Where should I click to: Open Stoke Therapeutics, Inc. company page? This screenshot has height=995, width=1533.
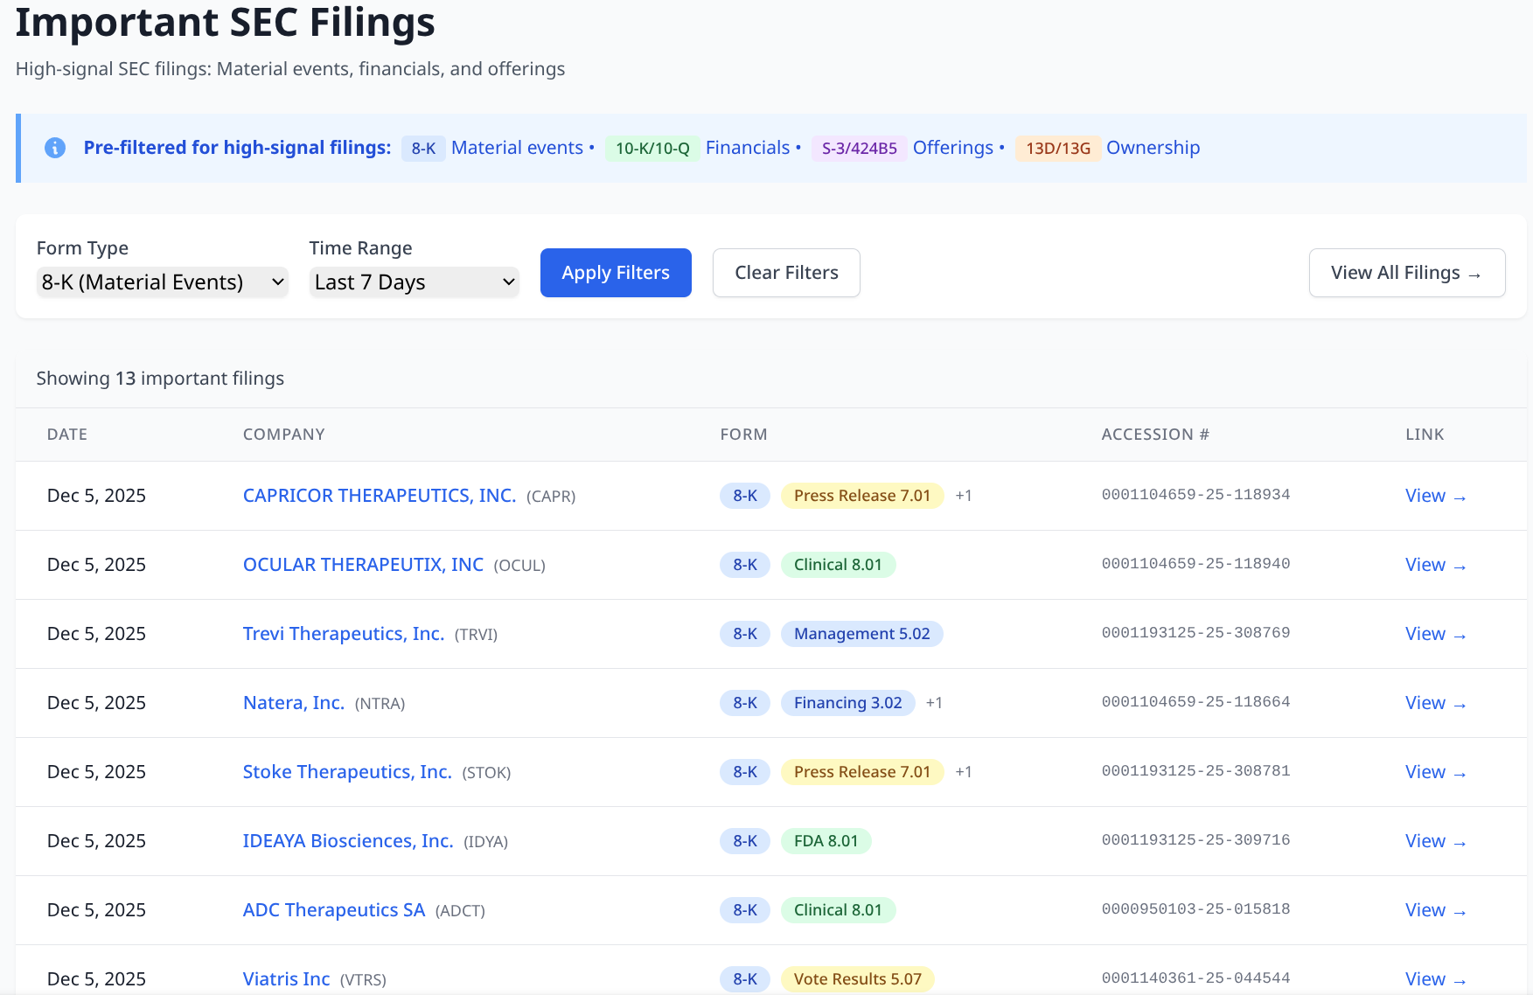346,771
